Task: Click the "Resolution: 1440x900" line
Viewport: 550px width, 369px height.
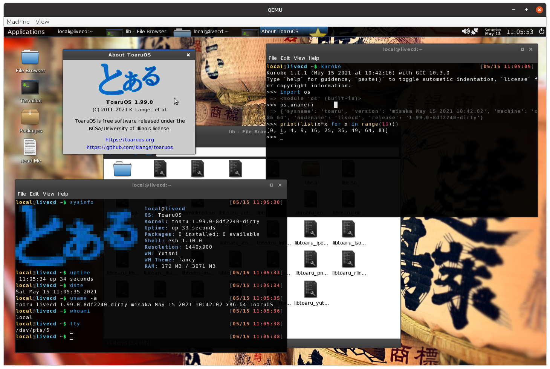Action: point(178,247)
